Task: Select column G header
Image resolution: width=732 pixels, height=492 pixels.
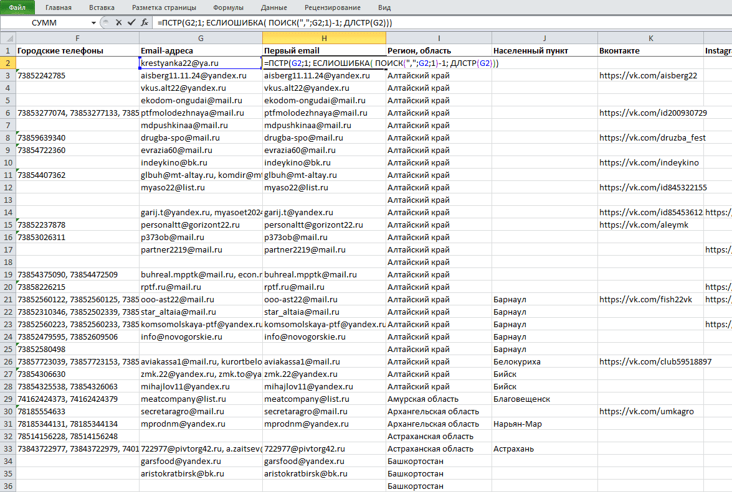Action: coord(201,38)
